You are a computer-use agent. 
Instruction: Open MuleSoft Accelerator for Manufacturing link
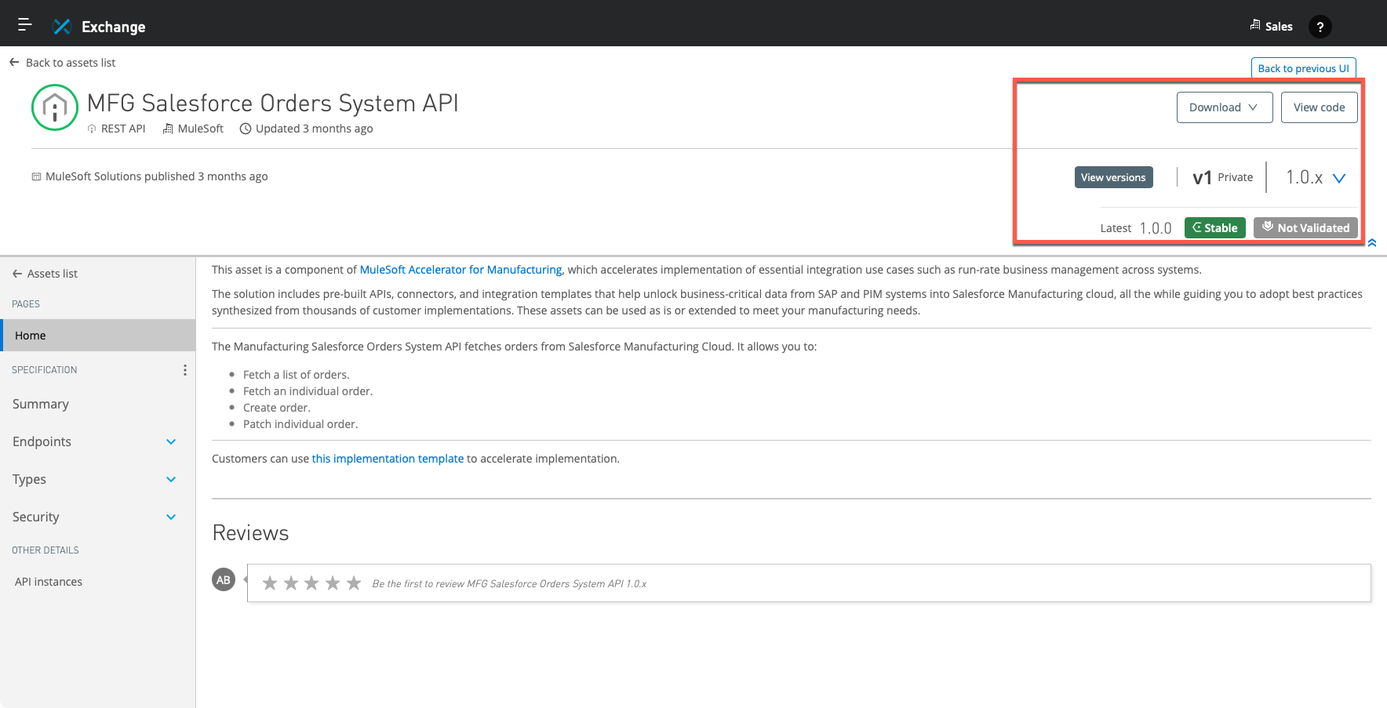tap(461, 270)
